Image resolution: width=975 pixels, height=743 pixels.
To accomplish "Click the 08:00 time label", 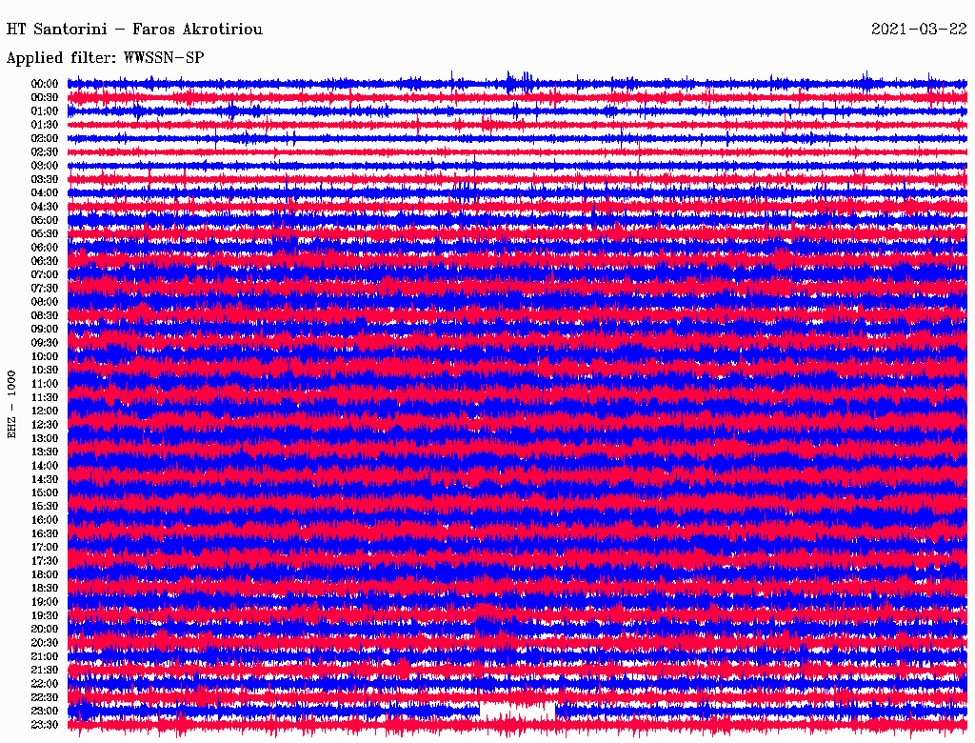I will click(x=45, y=302).
